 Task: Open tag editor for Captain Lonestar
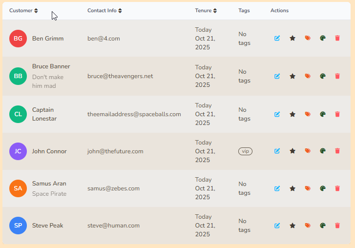(308, 114)
